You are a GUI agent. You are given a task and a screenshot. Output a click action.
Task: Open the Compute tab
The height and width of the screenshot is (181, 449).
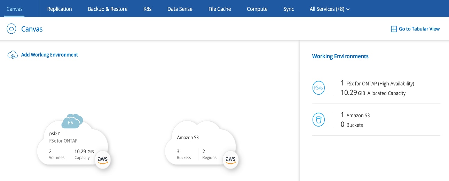[x=257, y=9]
